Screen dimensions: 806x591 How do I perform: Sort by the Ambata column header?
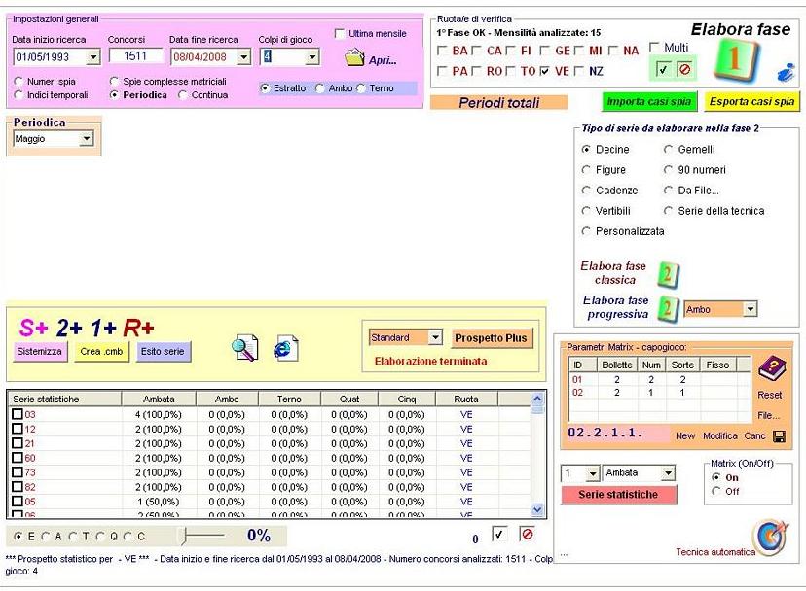tap(159, 399)
